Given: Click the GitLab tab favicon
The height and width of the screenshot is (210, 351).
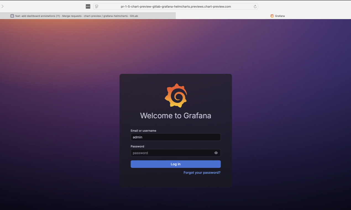Looking at the screenshot, I should pos(12,16).
